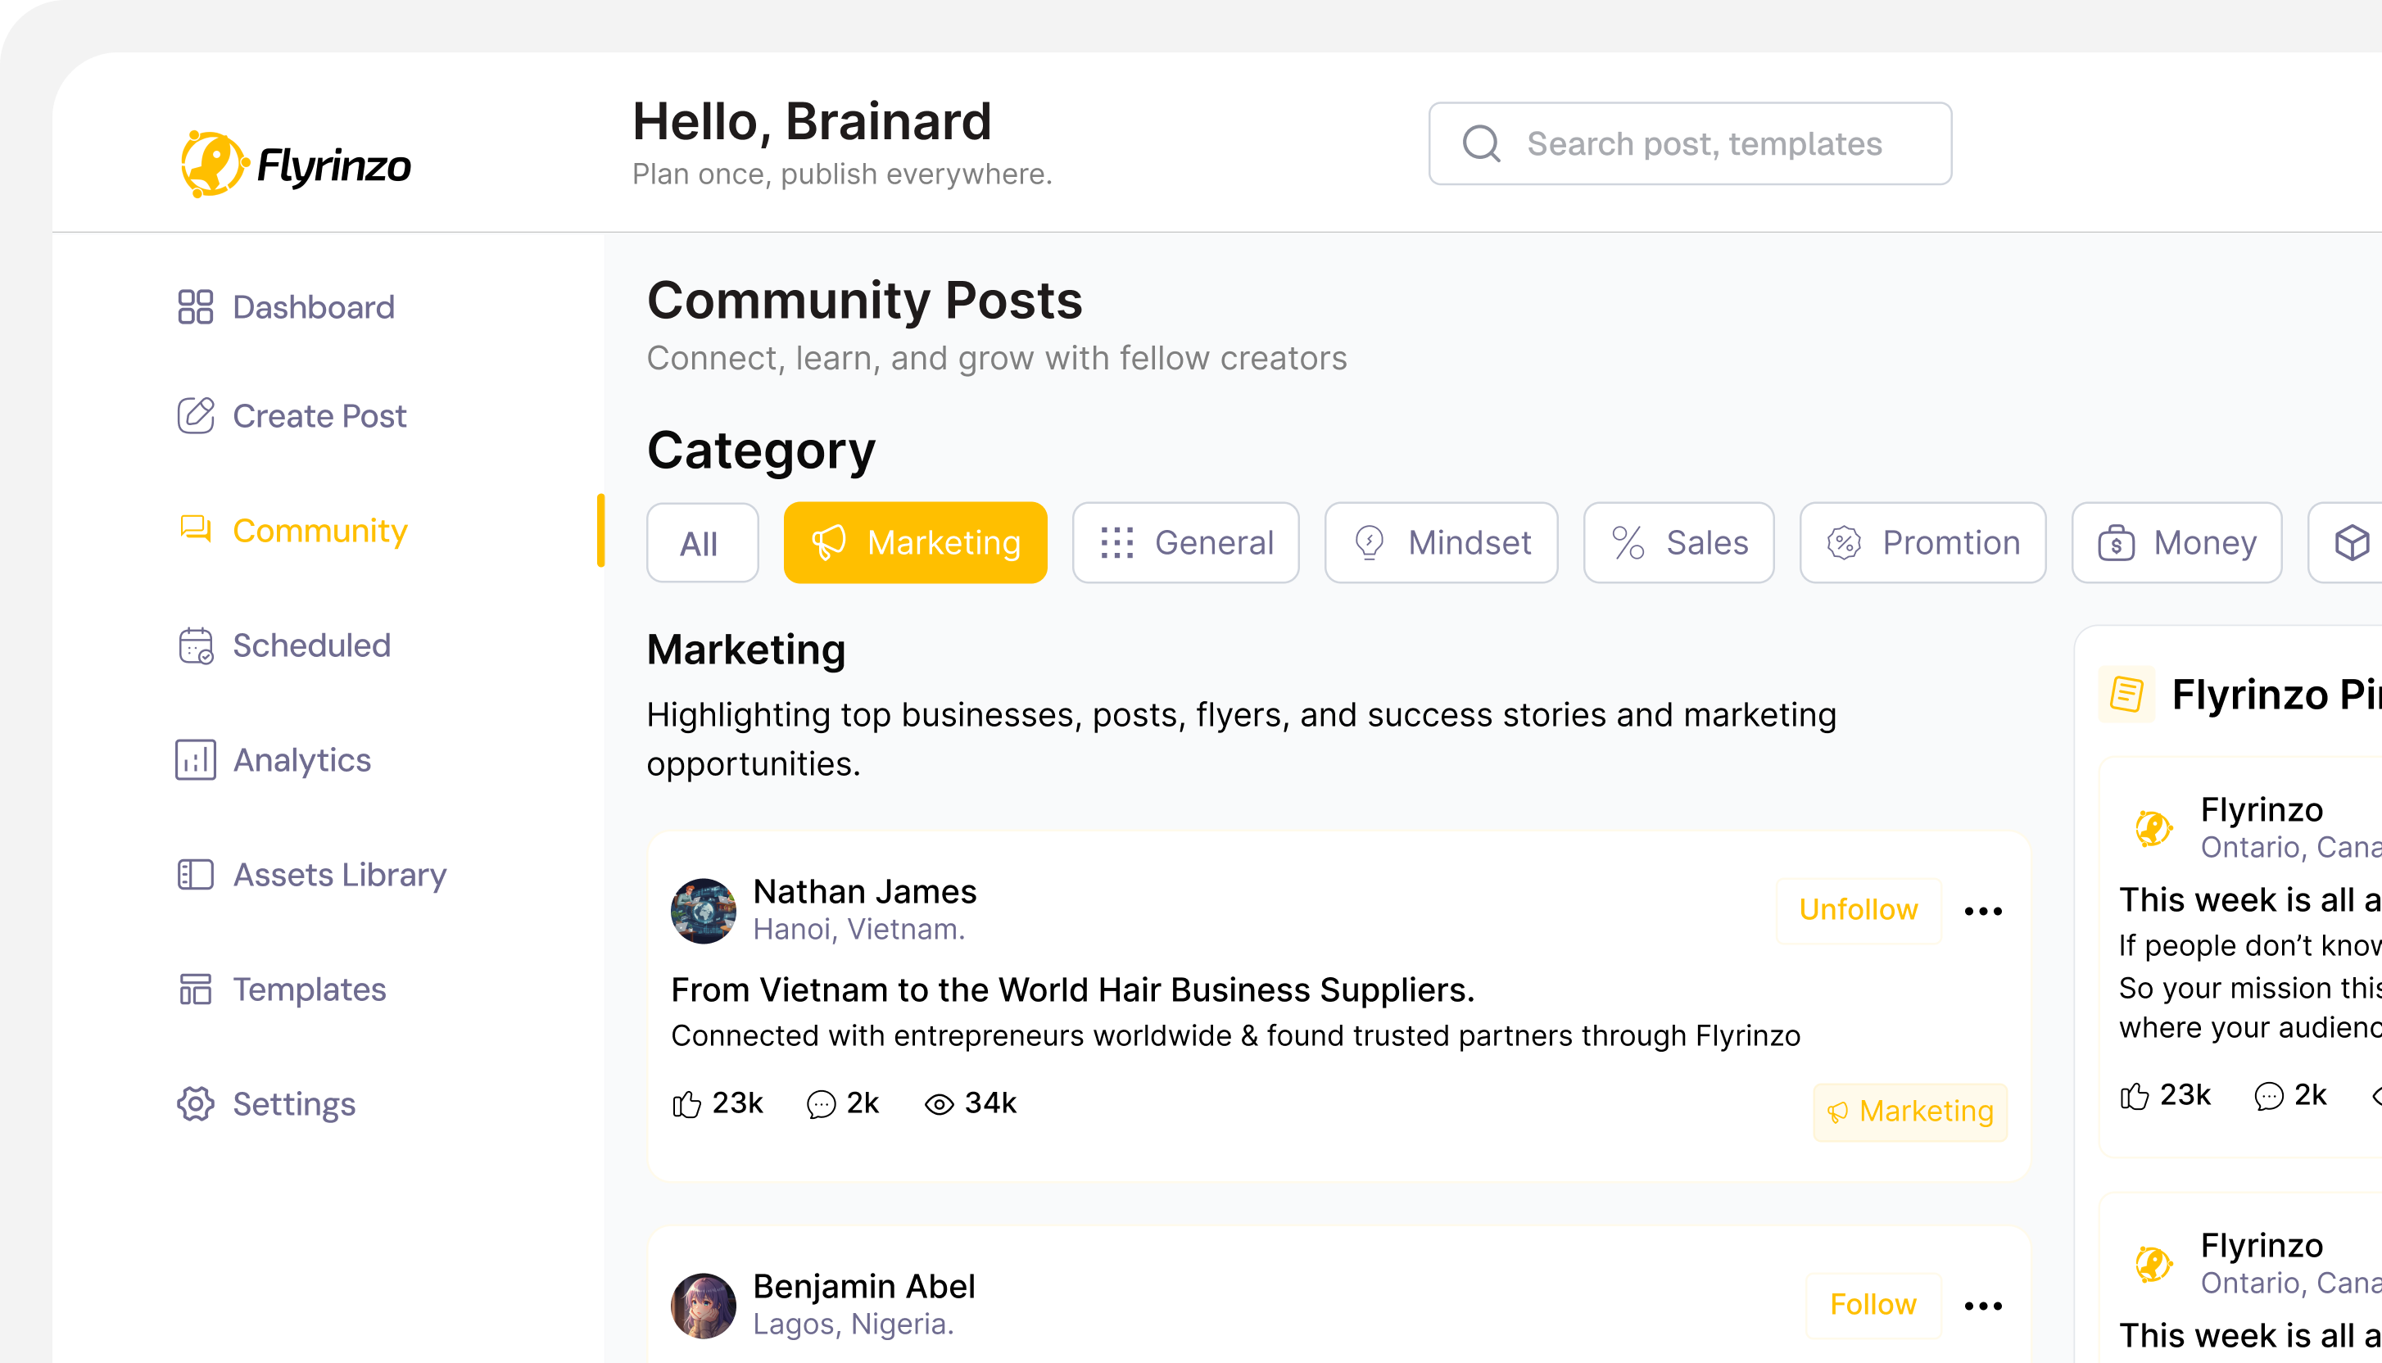Open more options on Nathan James's post

point(1983,911)
